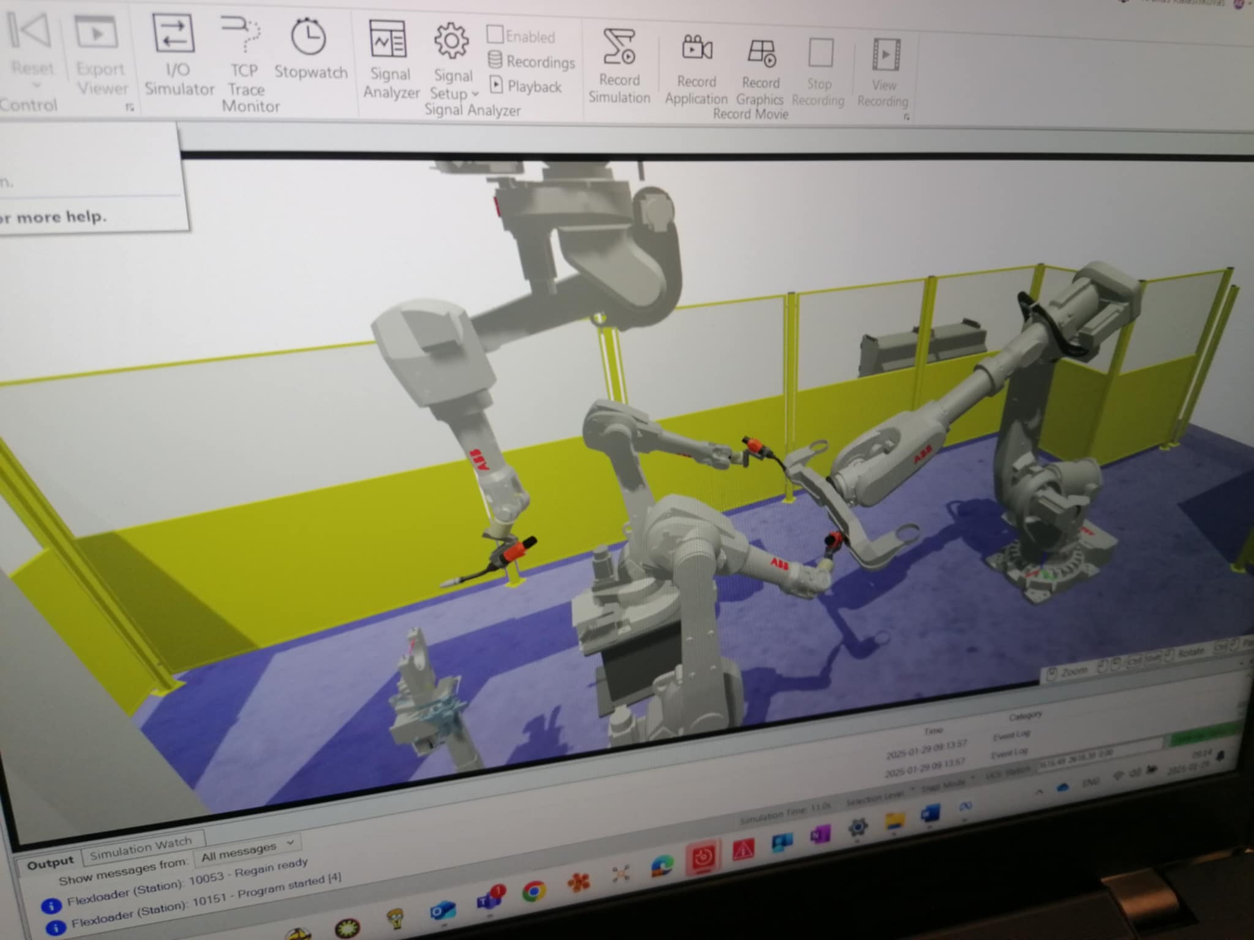Filter by All messages dropdown
The height and width of the screenshot is (940, 1254).
[x=249, y=846]
